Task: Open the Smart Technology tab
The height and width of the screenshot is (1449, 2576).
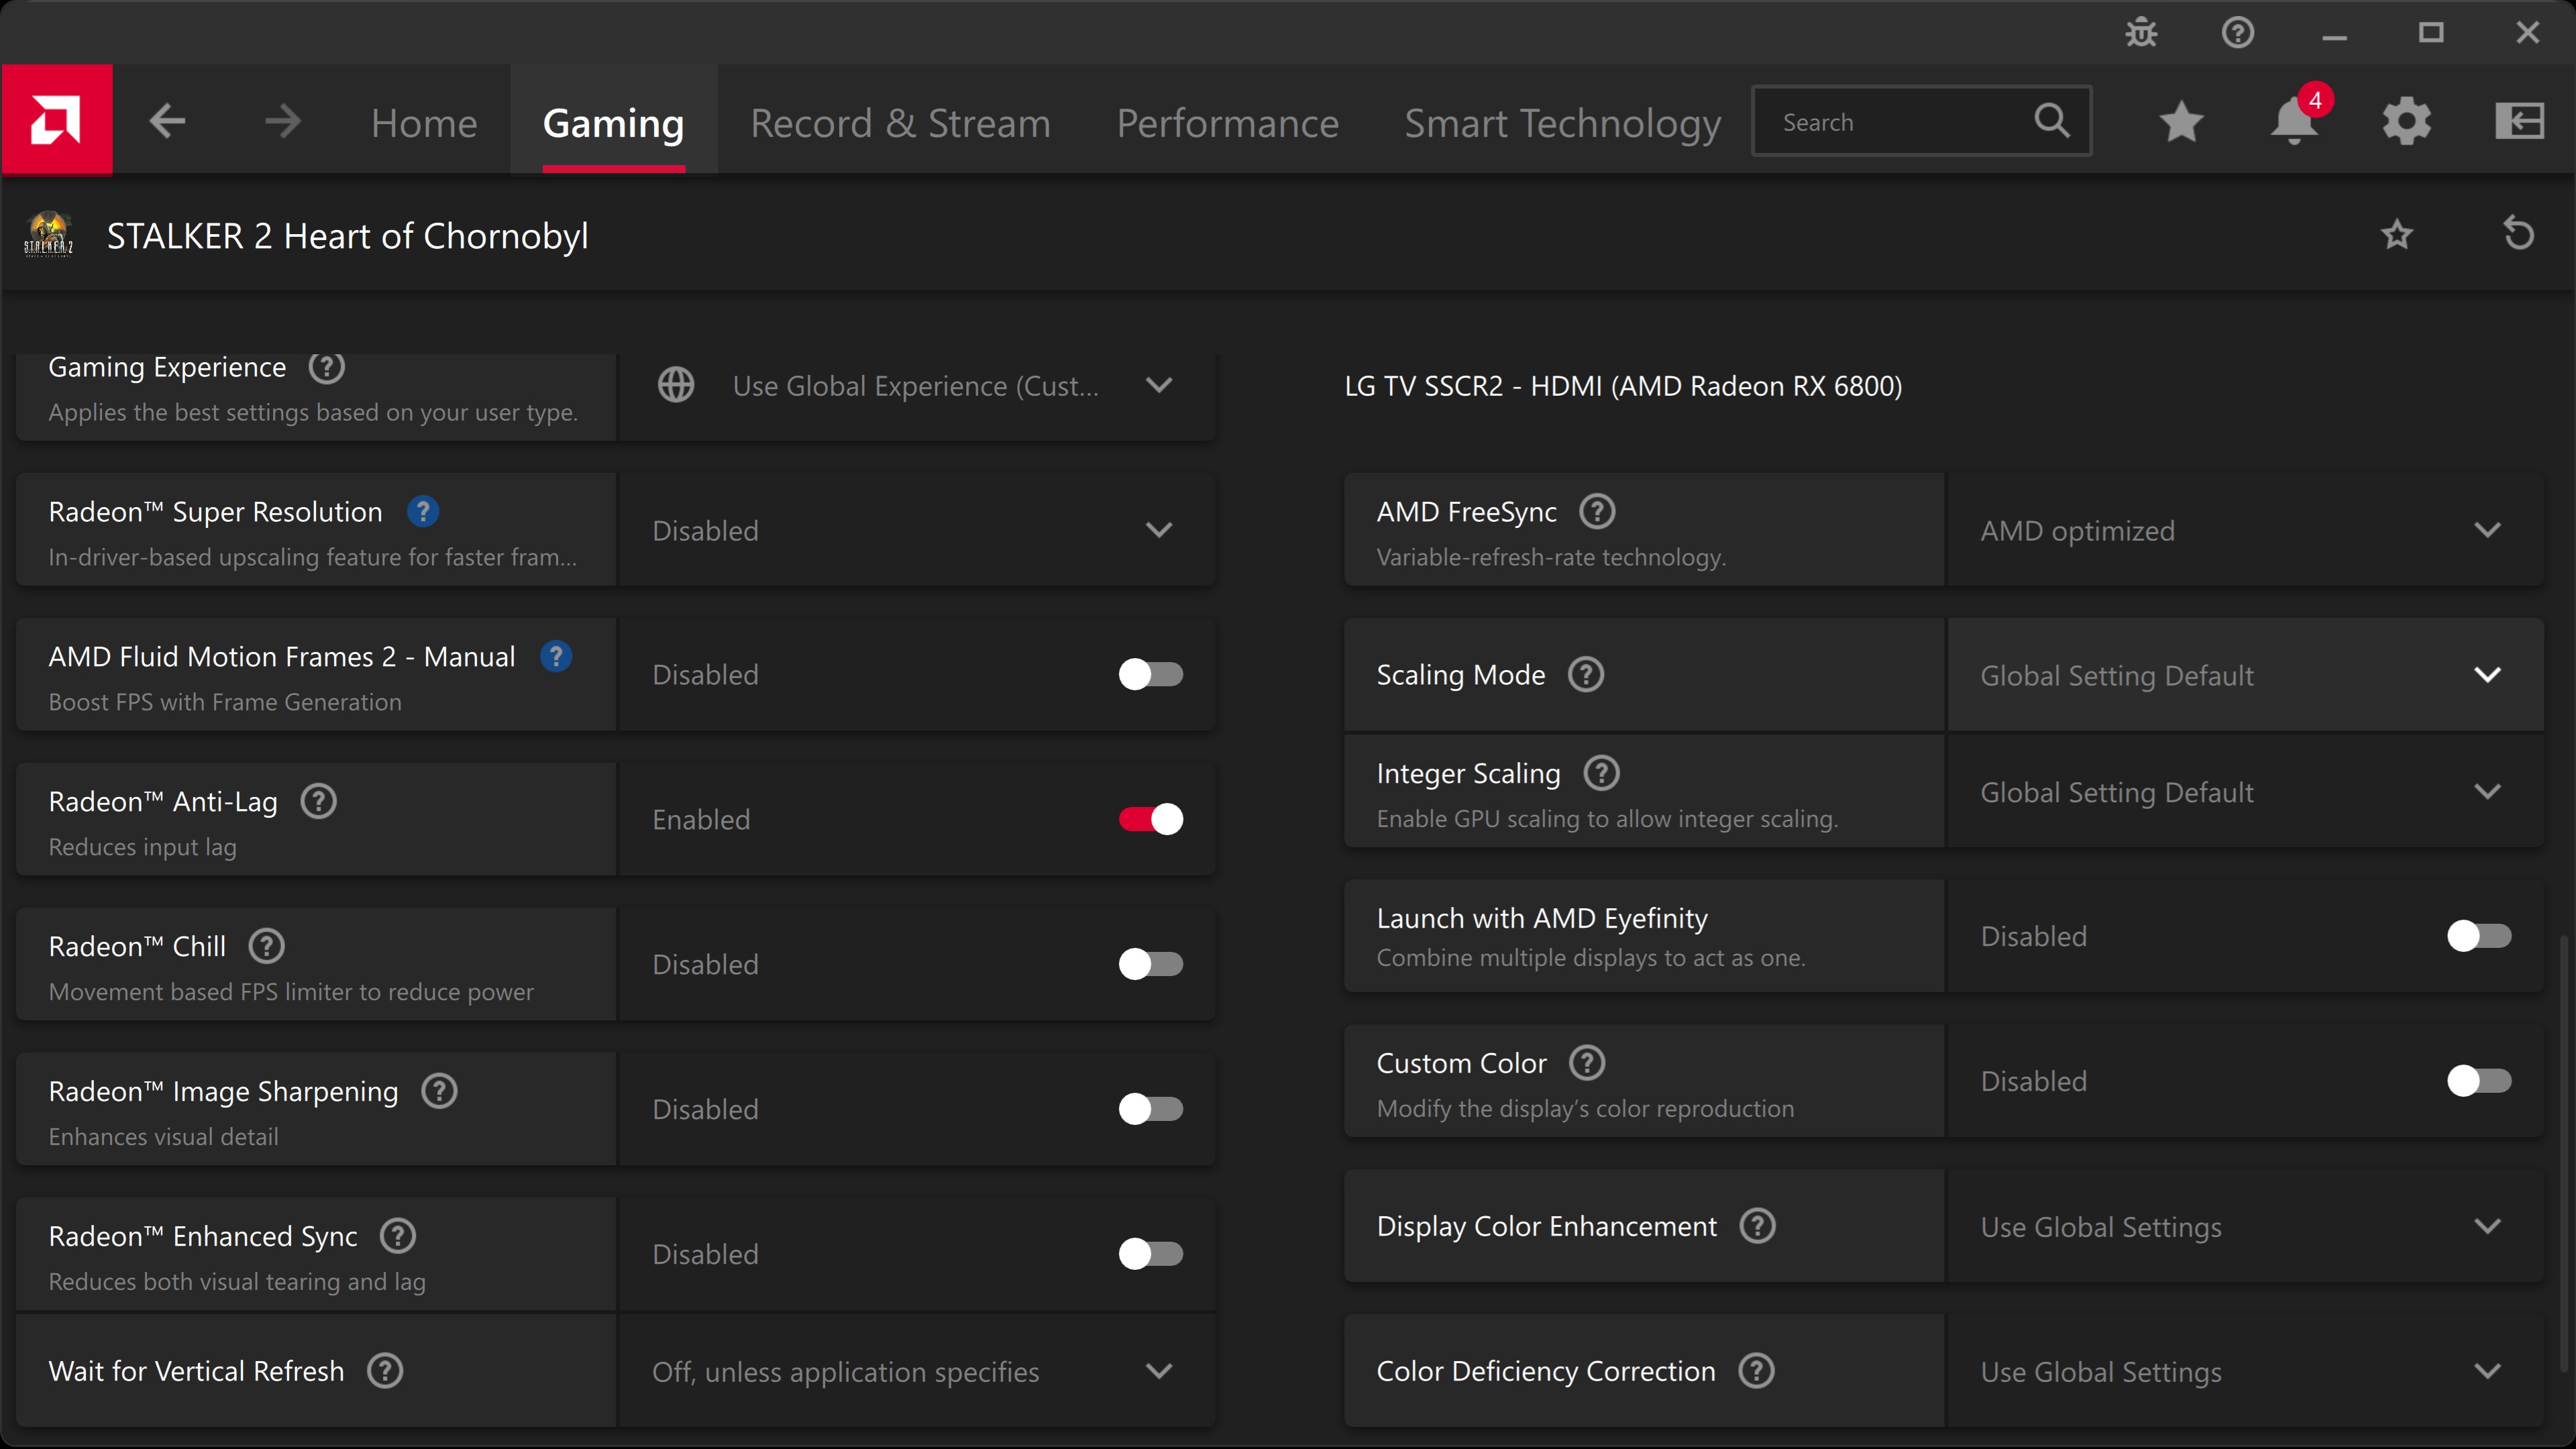Action: 1562,123
